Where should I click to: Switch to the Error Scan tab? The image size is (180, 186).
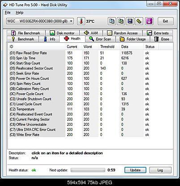click(x=100, y=39)
